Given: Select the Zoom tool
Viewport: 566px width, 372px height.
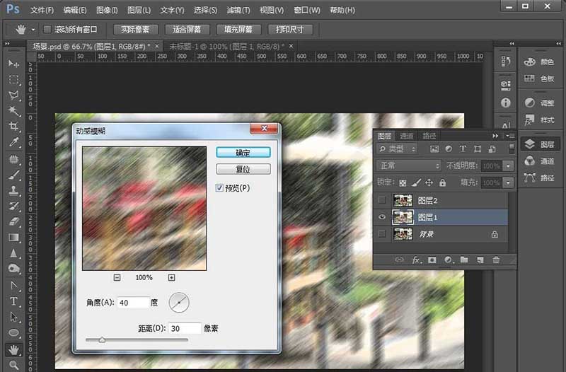Looking at the screenshot, I should tap(13, 365).
